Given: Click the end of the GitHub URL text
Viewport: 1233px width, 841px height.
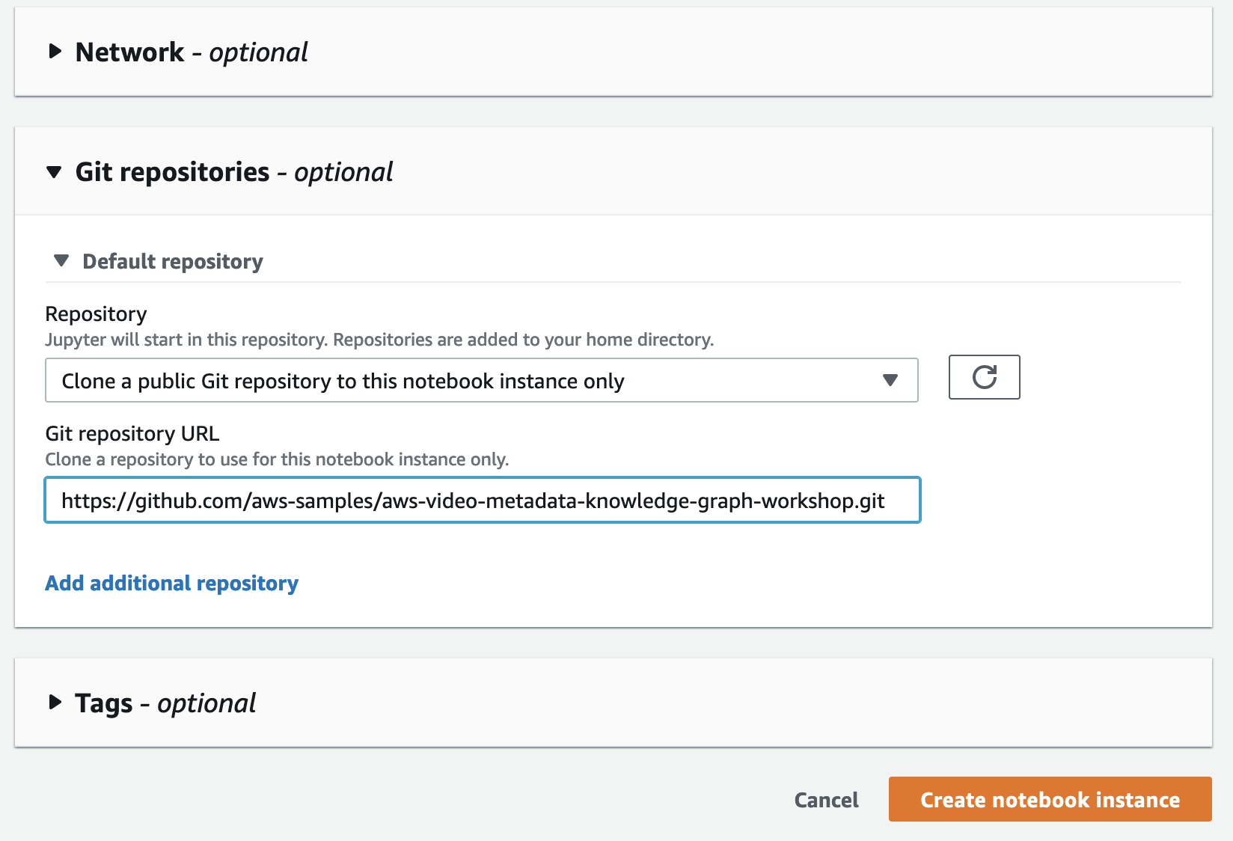Looking at the screenshot, I should pyautogui.click(x=885, y=501).
